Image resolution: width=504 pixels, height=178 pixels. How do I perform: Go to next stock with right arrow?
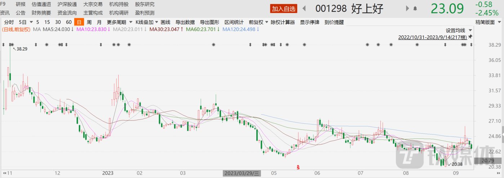pyautogui.click(x=407, y=8)
